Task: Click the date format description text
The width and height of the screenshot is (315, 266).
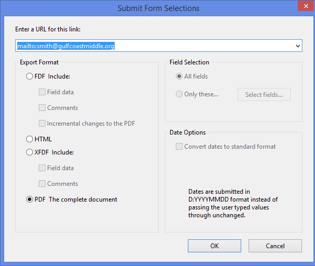Action: (233, 203)
